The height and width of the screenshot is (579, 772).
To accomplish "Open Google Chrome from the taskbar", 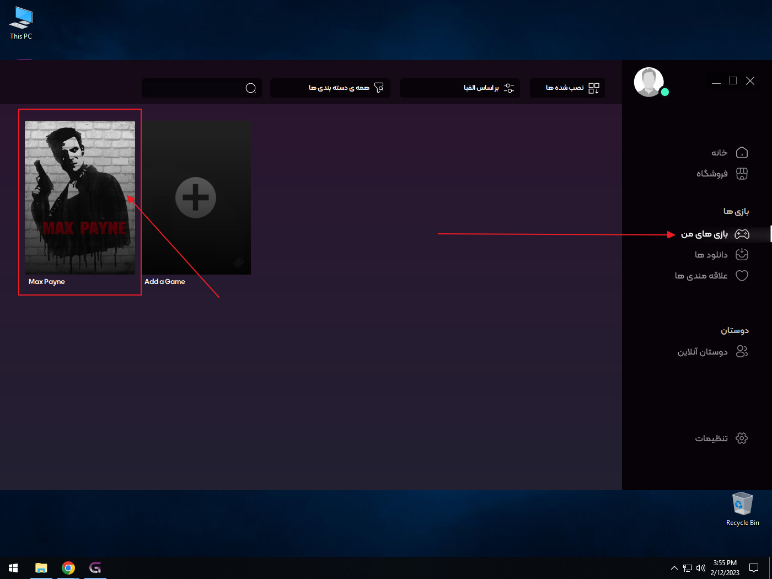I will coord(68,568).
